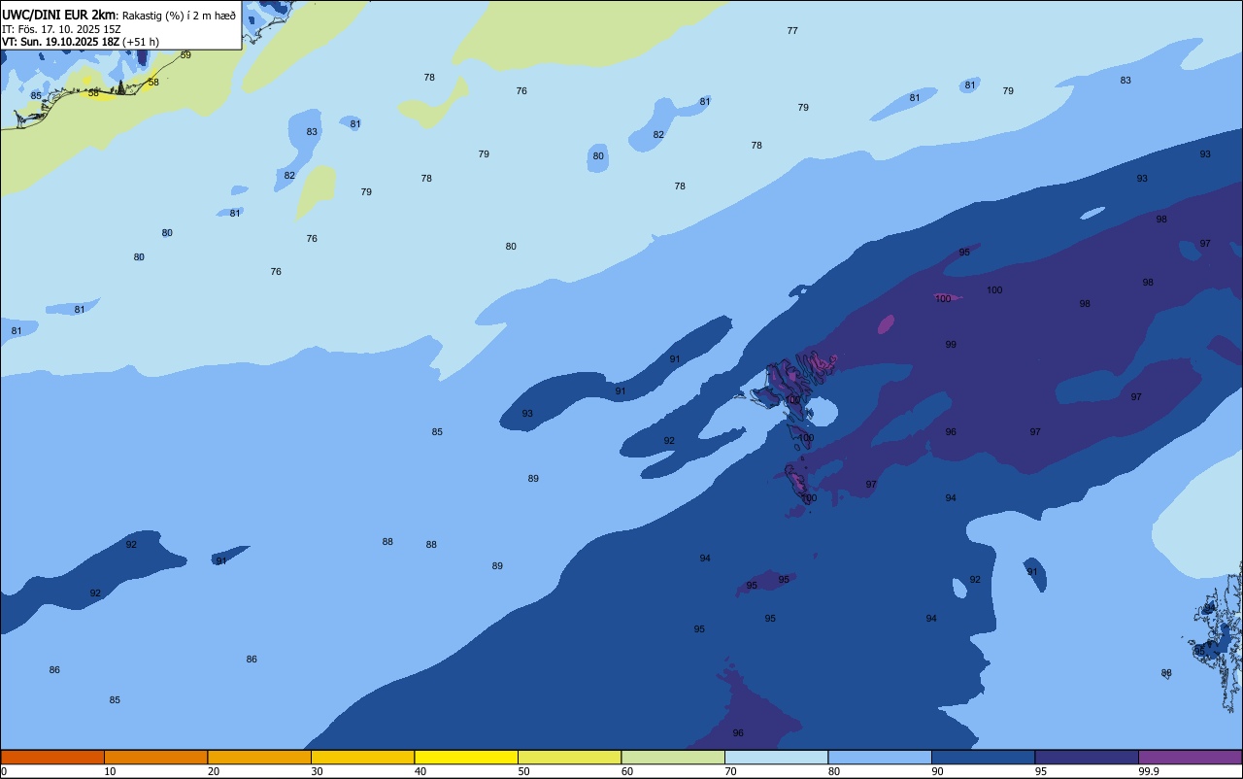The image size is (1243, 779).
Task: Click the humidity value label '77'
Action: click(x=792, y=31)
